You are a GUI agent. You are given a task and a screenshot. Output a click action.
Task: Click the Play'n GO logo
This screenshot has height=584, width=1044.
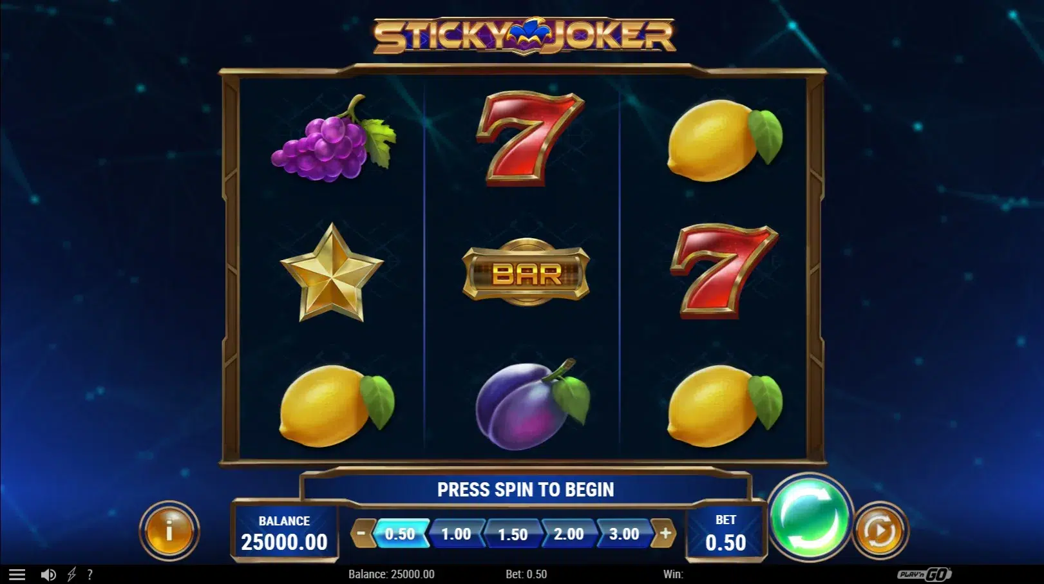925,574
